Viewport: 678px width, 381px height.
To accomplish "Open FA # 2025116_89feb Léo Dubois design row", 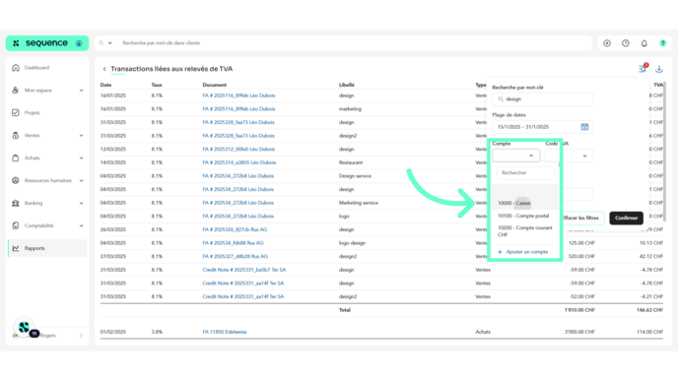I will 238,95.
